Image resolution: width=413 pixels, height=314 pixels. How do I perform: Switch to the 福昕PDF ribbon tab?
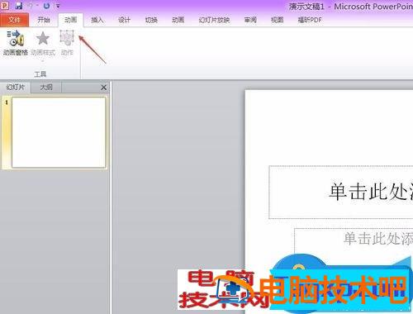[x=310, y=20]
